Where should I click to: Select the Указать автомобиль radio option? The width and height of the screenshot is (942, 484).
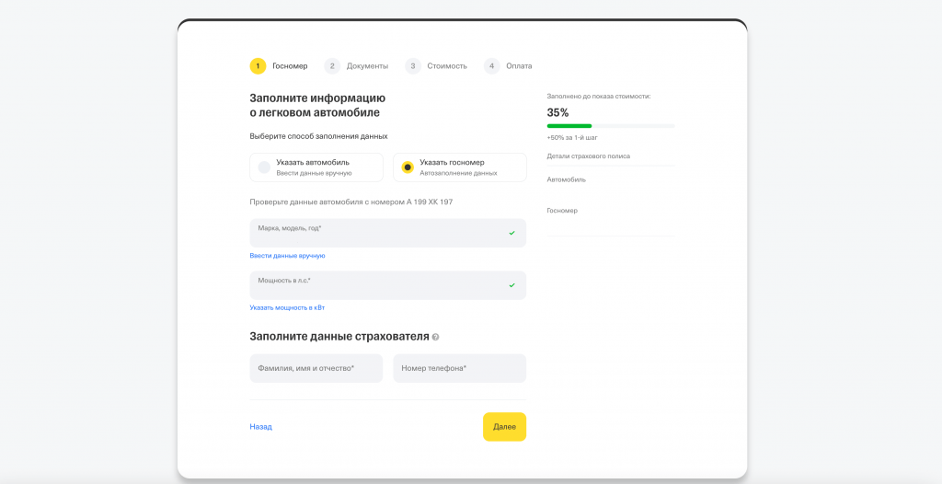coord(316,167)
